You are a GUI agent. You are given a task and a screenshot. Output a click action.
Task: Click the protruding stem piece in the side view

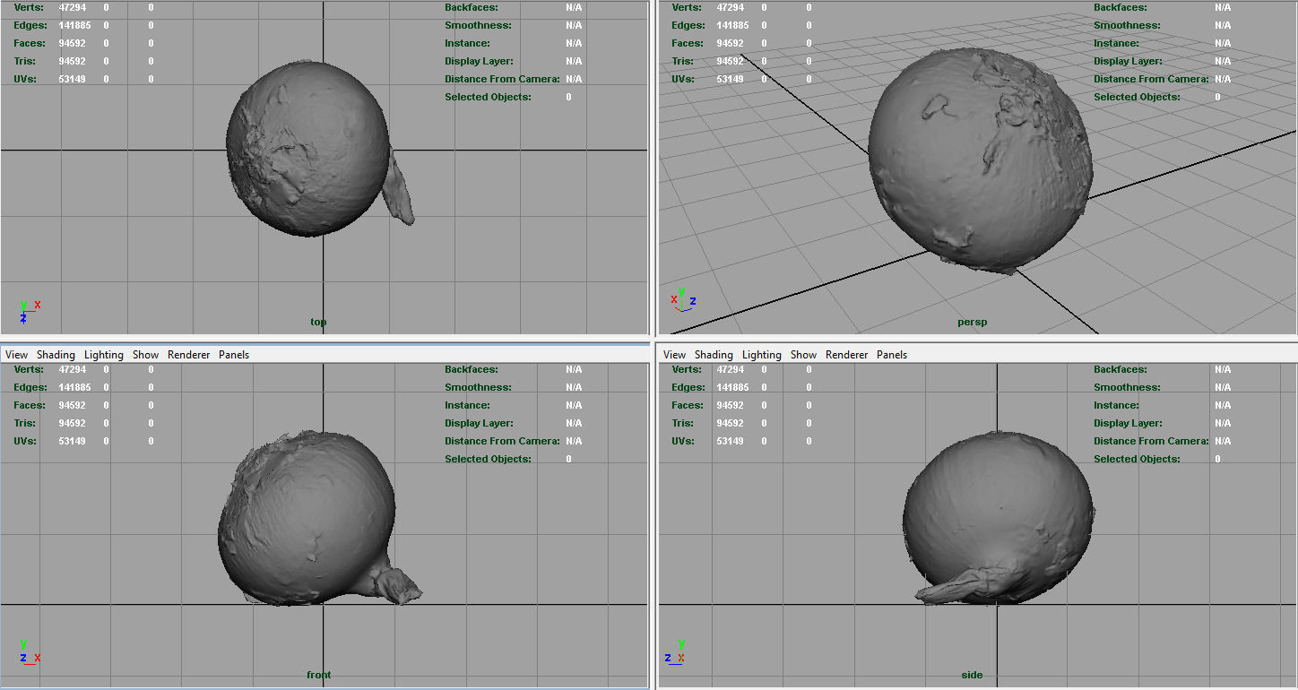[x=959, y=586]
